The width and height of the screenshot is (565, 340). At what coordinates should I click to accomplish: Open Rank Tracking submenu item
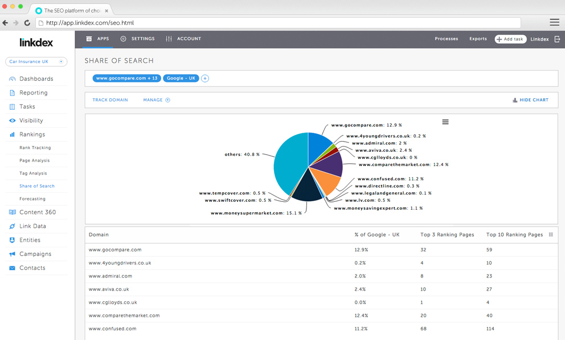click(35, 148)
